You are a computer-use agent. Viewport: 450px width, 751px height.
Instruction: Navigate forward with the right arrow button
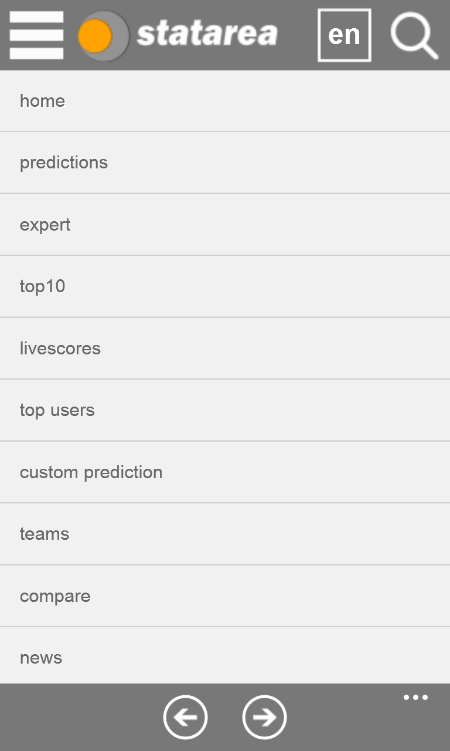(x=264, y=717)
